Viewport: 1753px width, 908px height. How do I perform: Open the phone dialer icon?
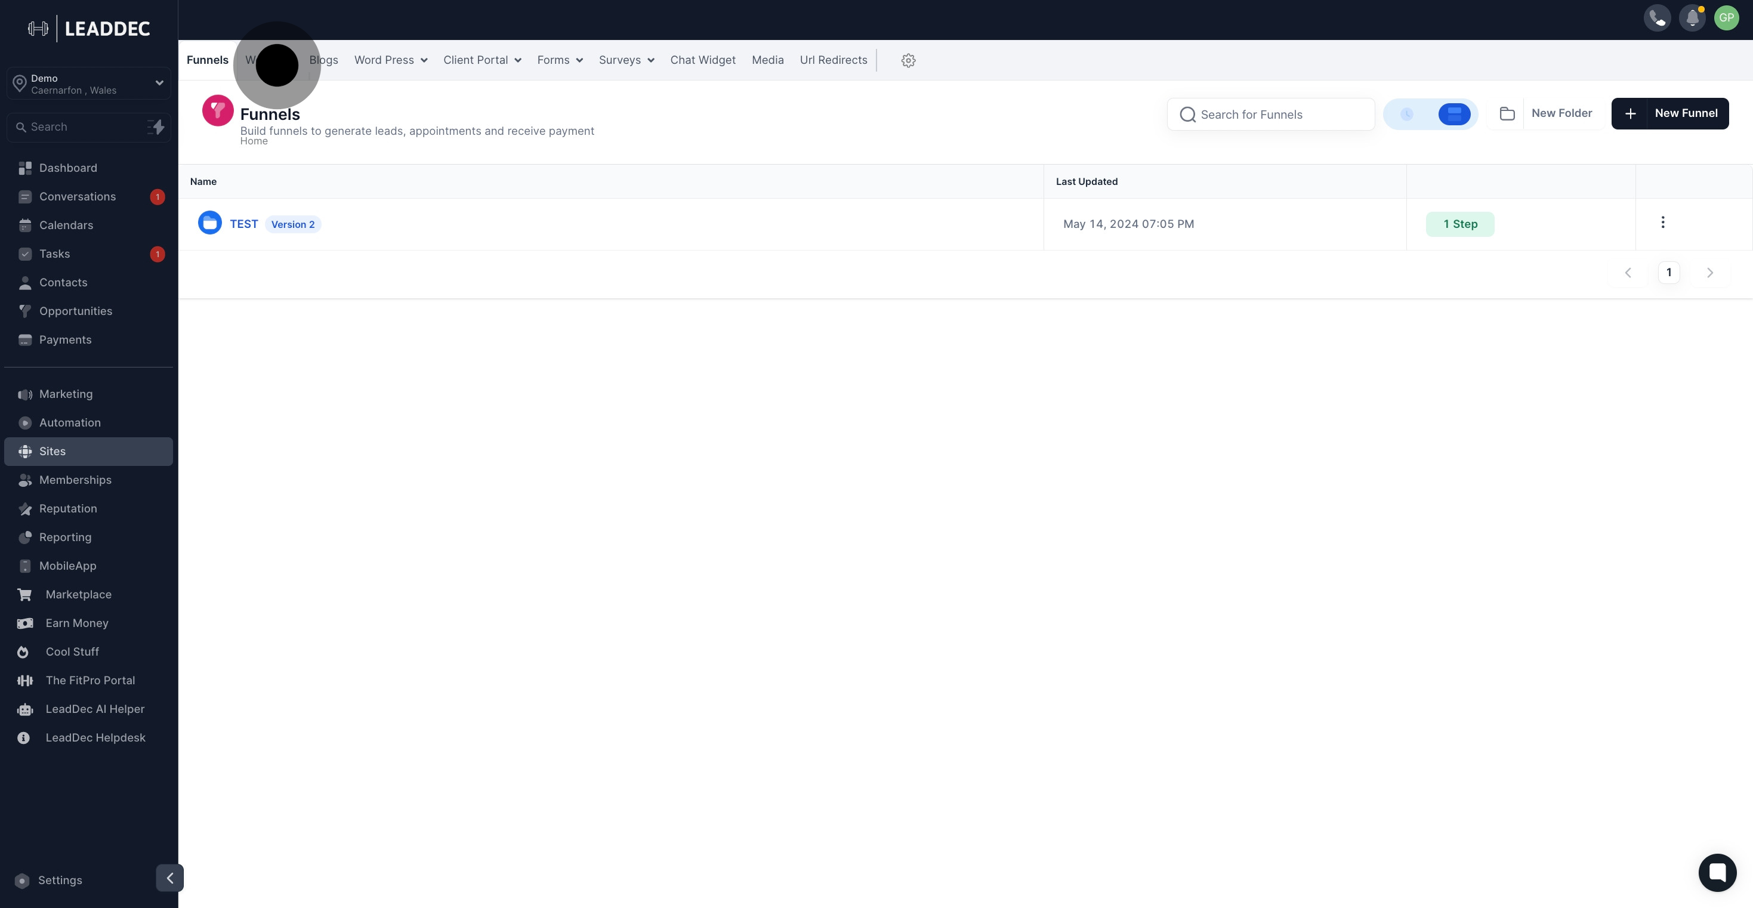(1657, 18)
